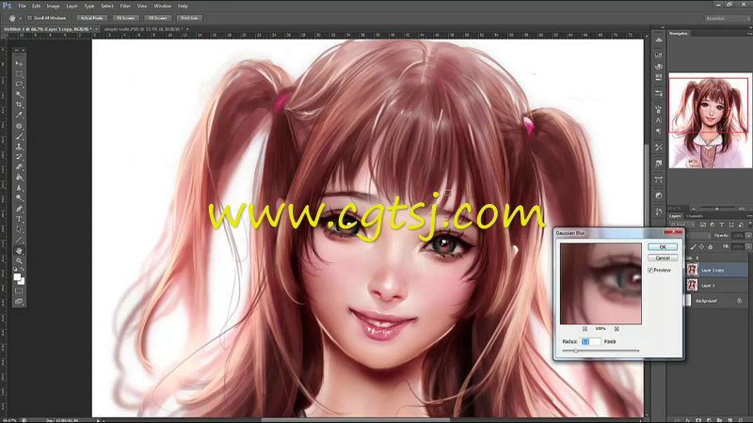
Task: Select the Layer 3 copy layer
Action: [717, 270]
